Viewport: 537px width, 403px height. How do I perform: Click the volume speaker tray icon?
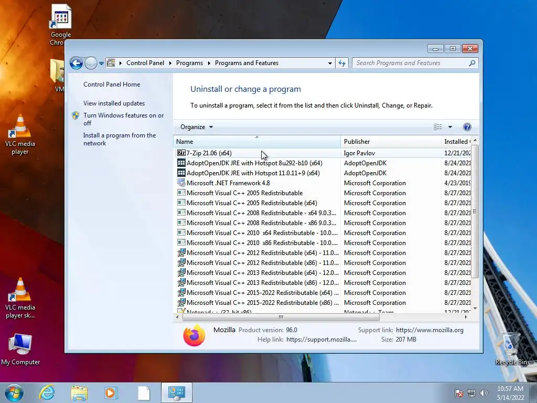tap(484, 393)
